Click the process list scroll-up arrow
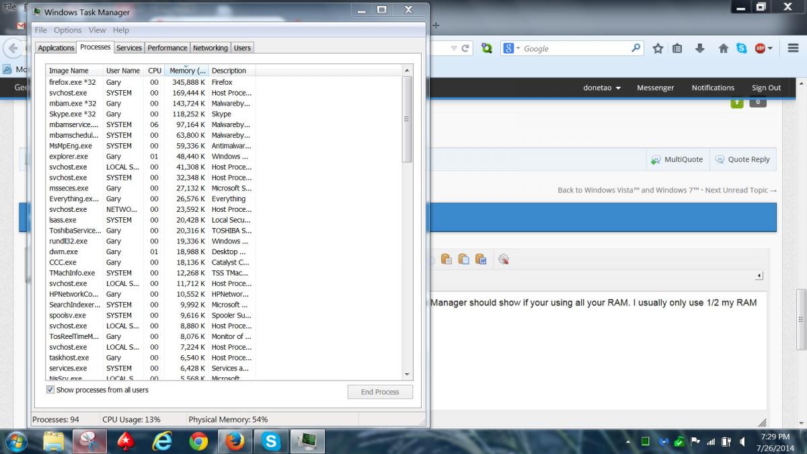807x454 pixels. (407, 70)
